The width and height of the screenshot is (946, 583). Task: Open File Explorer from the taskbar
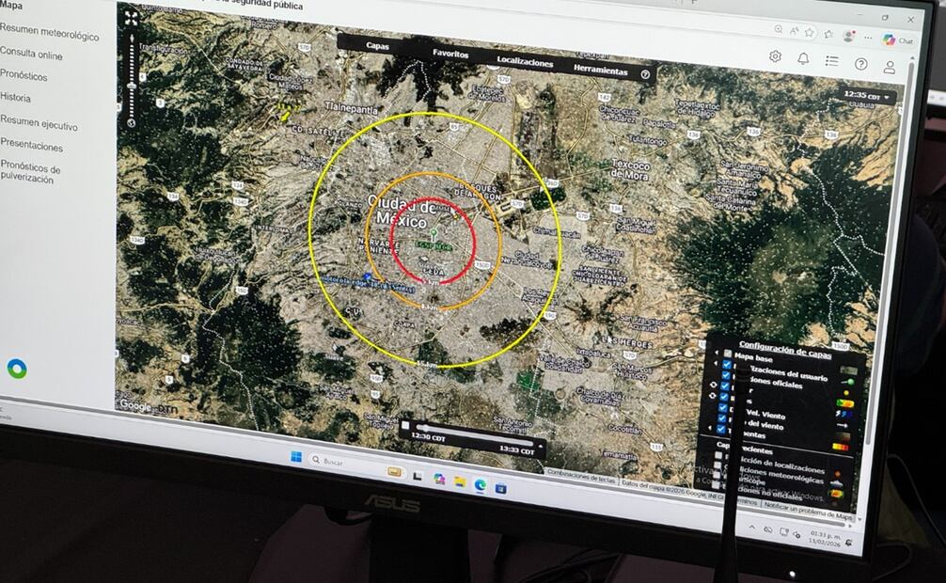tap(460, 481)
